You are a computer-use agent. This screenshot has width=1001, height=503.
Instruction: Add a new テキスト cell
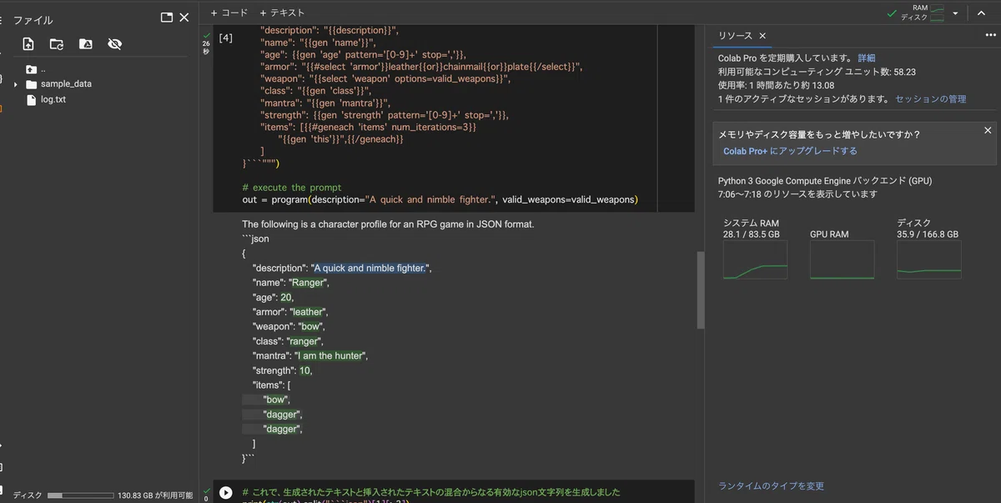coord(280,13)
